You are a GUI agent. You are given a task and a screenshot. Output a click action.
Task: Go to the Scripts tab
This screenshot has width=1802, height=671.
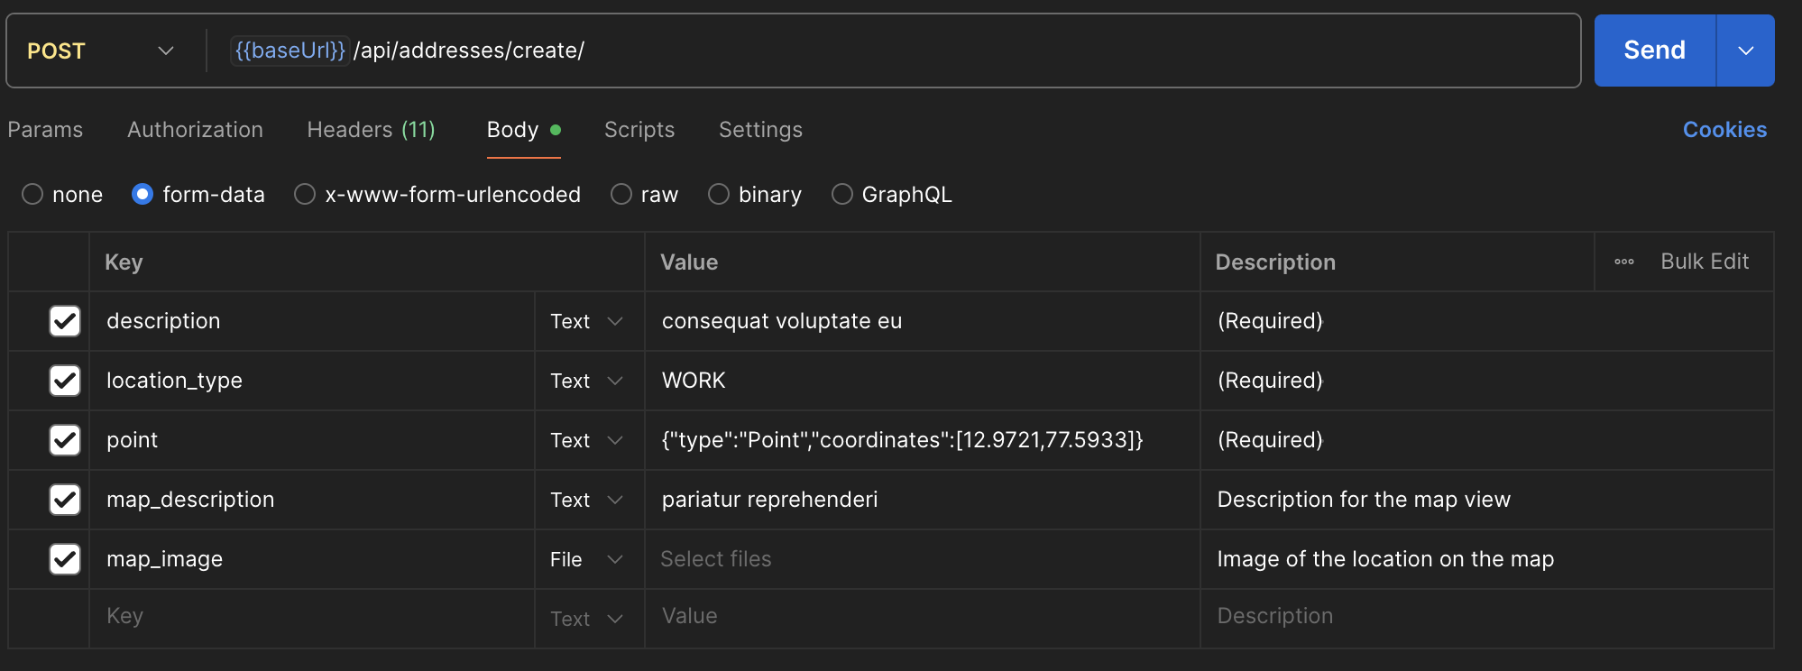639,130
